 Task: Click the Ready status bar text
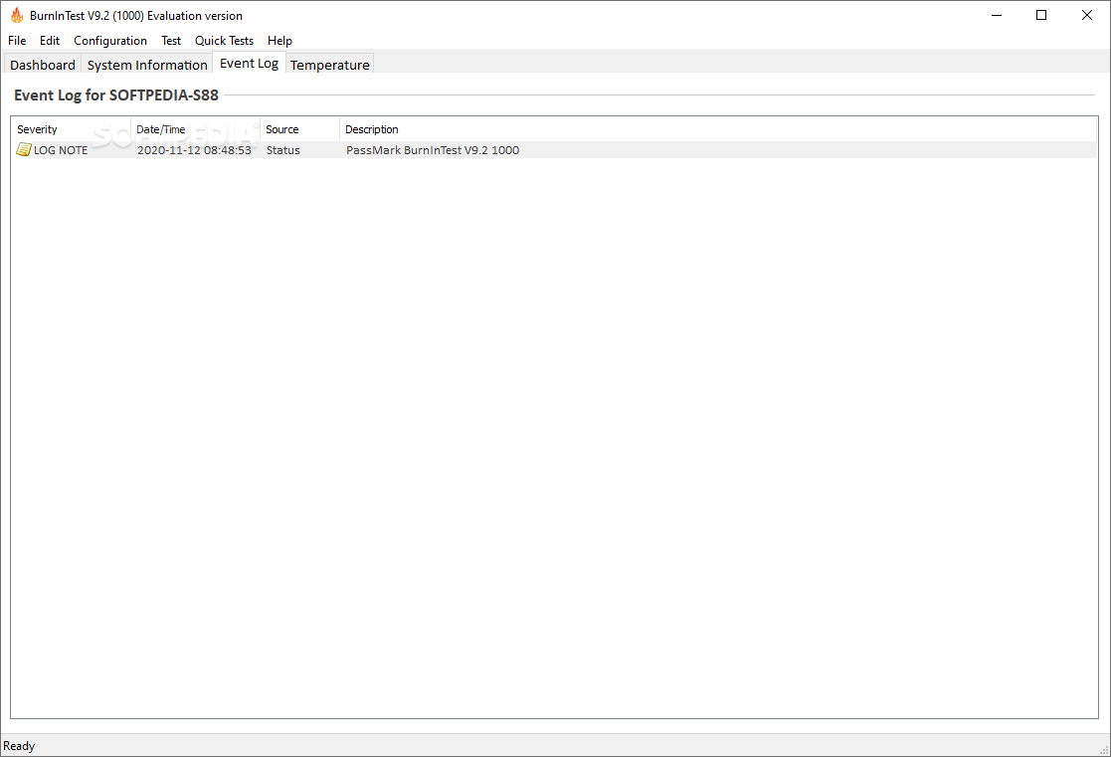[19, 746]
